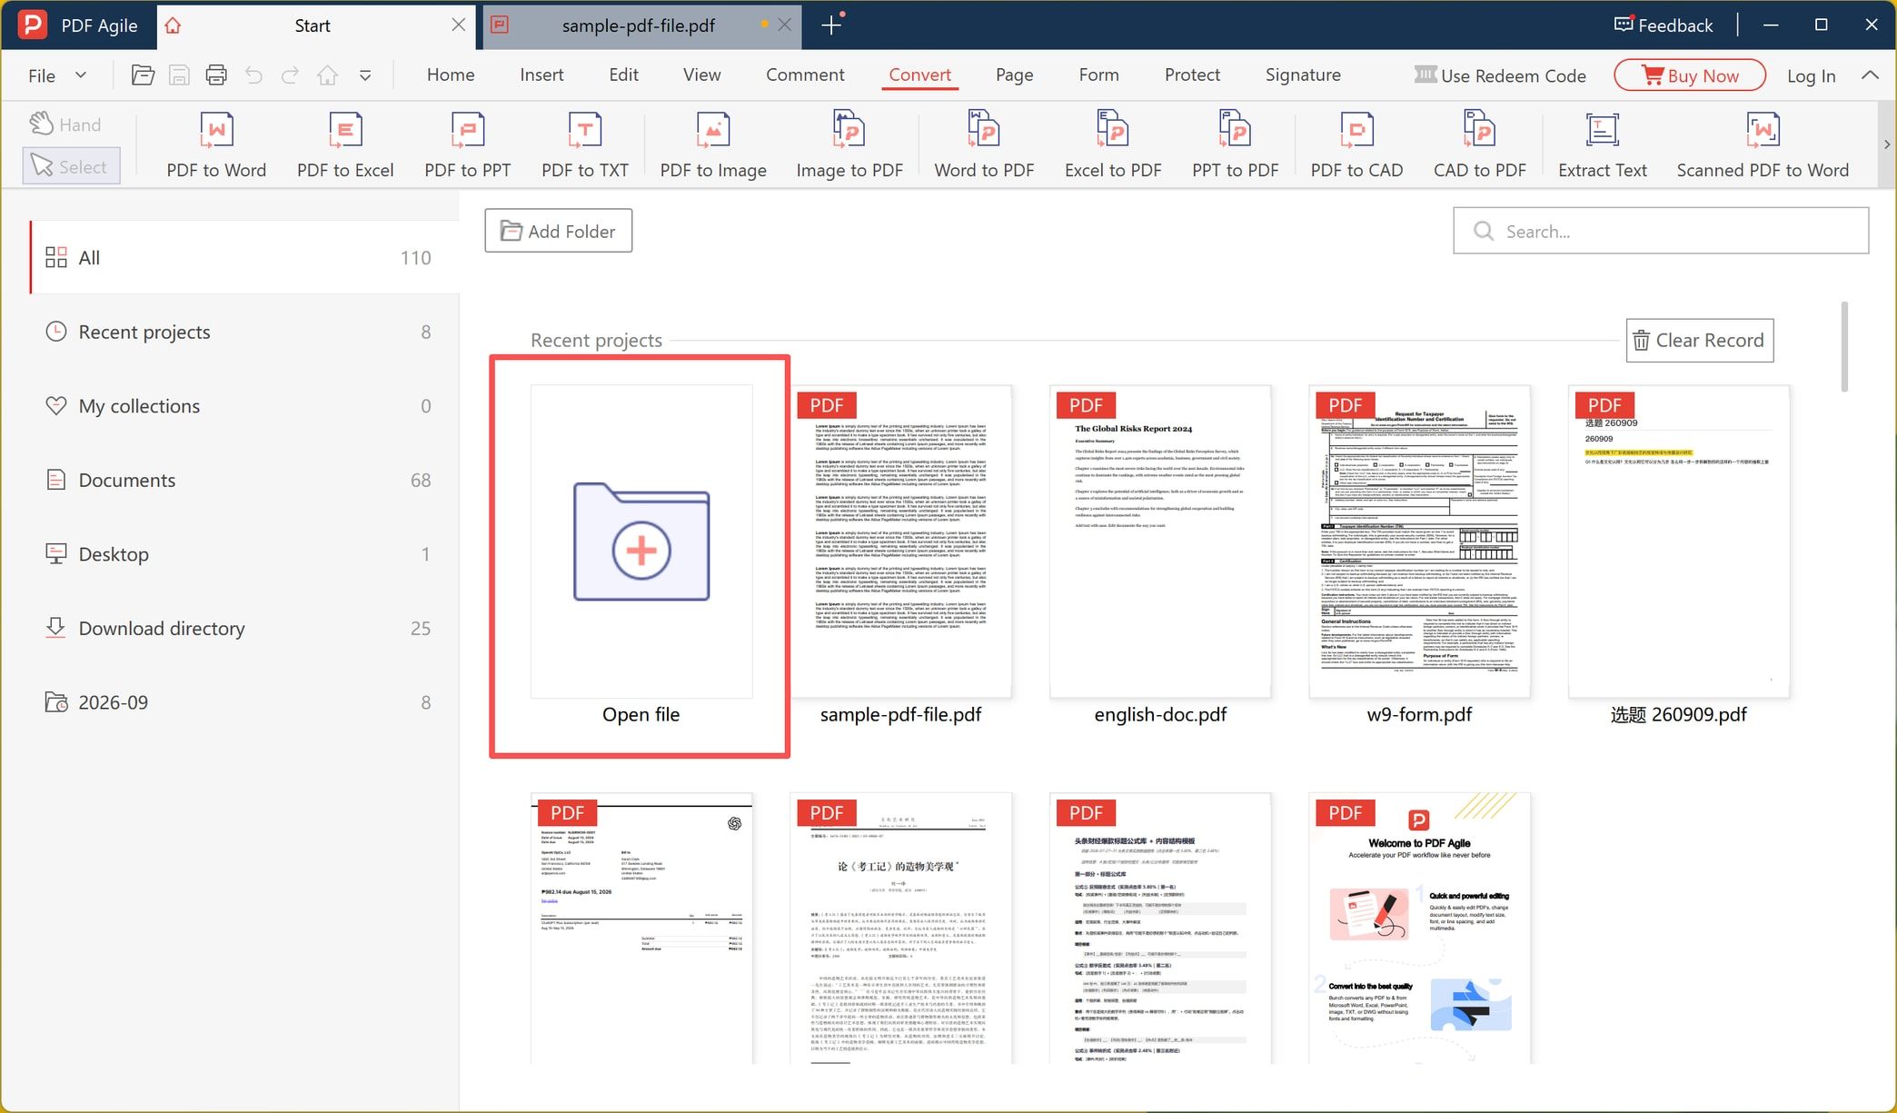Open Scanned PDF to Word tool
The height and width of the screenshot is (1113, 1897).
[x=1763, y=145]
